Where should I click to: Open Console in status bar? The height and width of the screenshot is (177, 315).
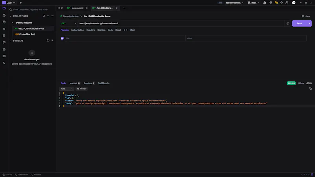coord(7,175)
